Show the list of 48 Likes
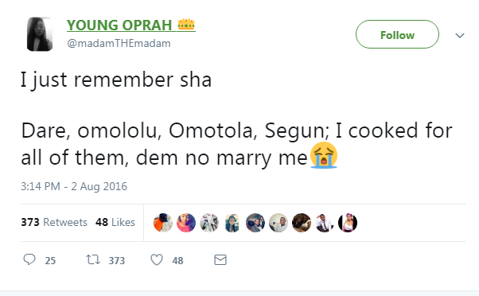The image size is (479, 296). point(115,222)
